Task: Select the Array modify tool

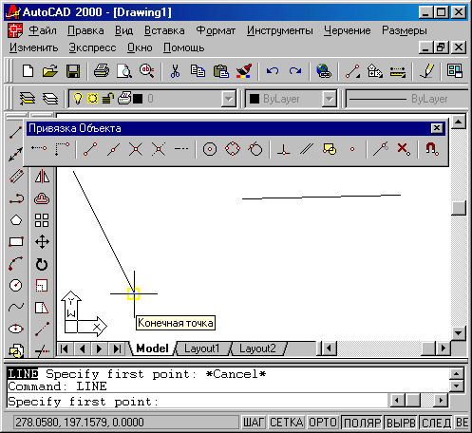Action: [x=42, y=220]
